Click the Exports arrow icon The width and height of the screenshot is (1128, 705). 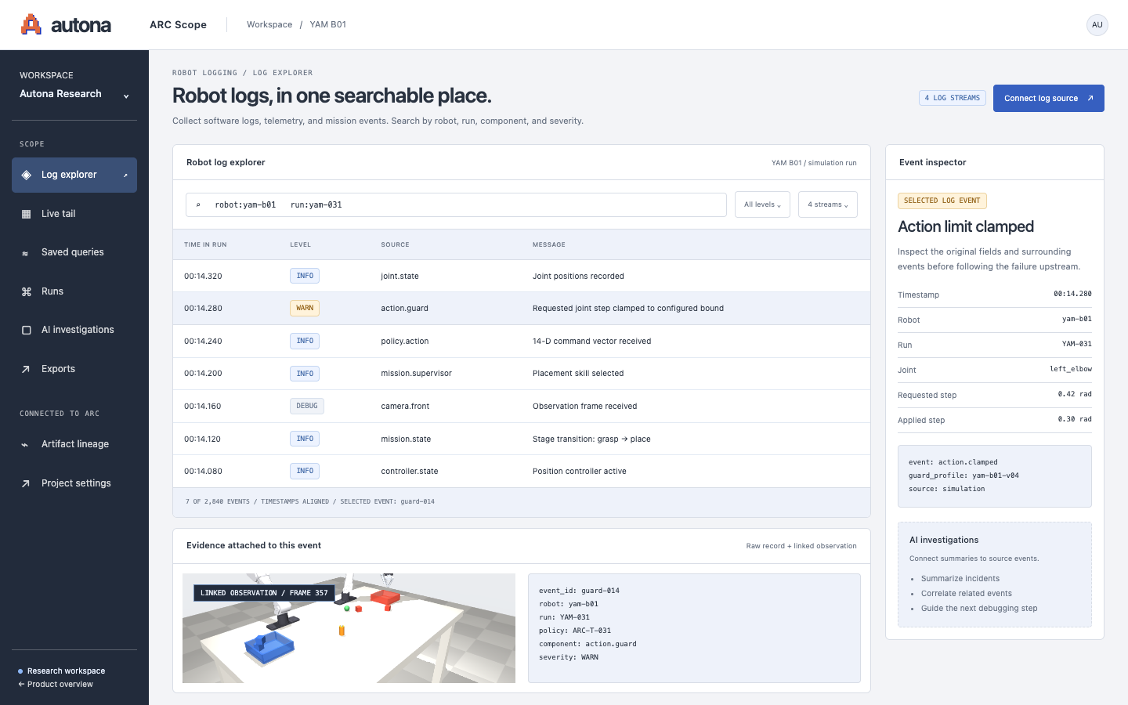26,369
